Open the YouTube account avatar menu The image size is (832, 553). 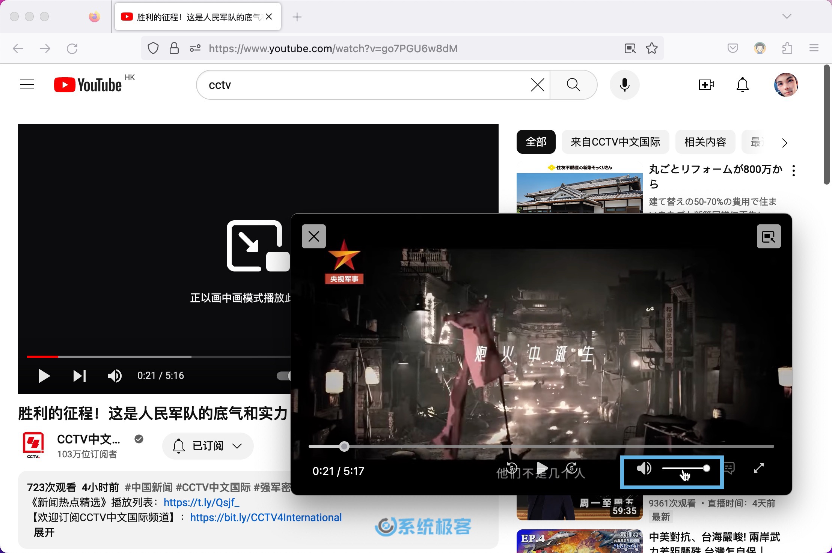click(x=786, y=85)
